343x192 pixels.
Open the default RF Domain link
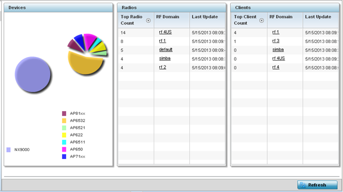click(x=166, y=49)
